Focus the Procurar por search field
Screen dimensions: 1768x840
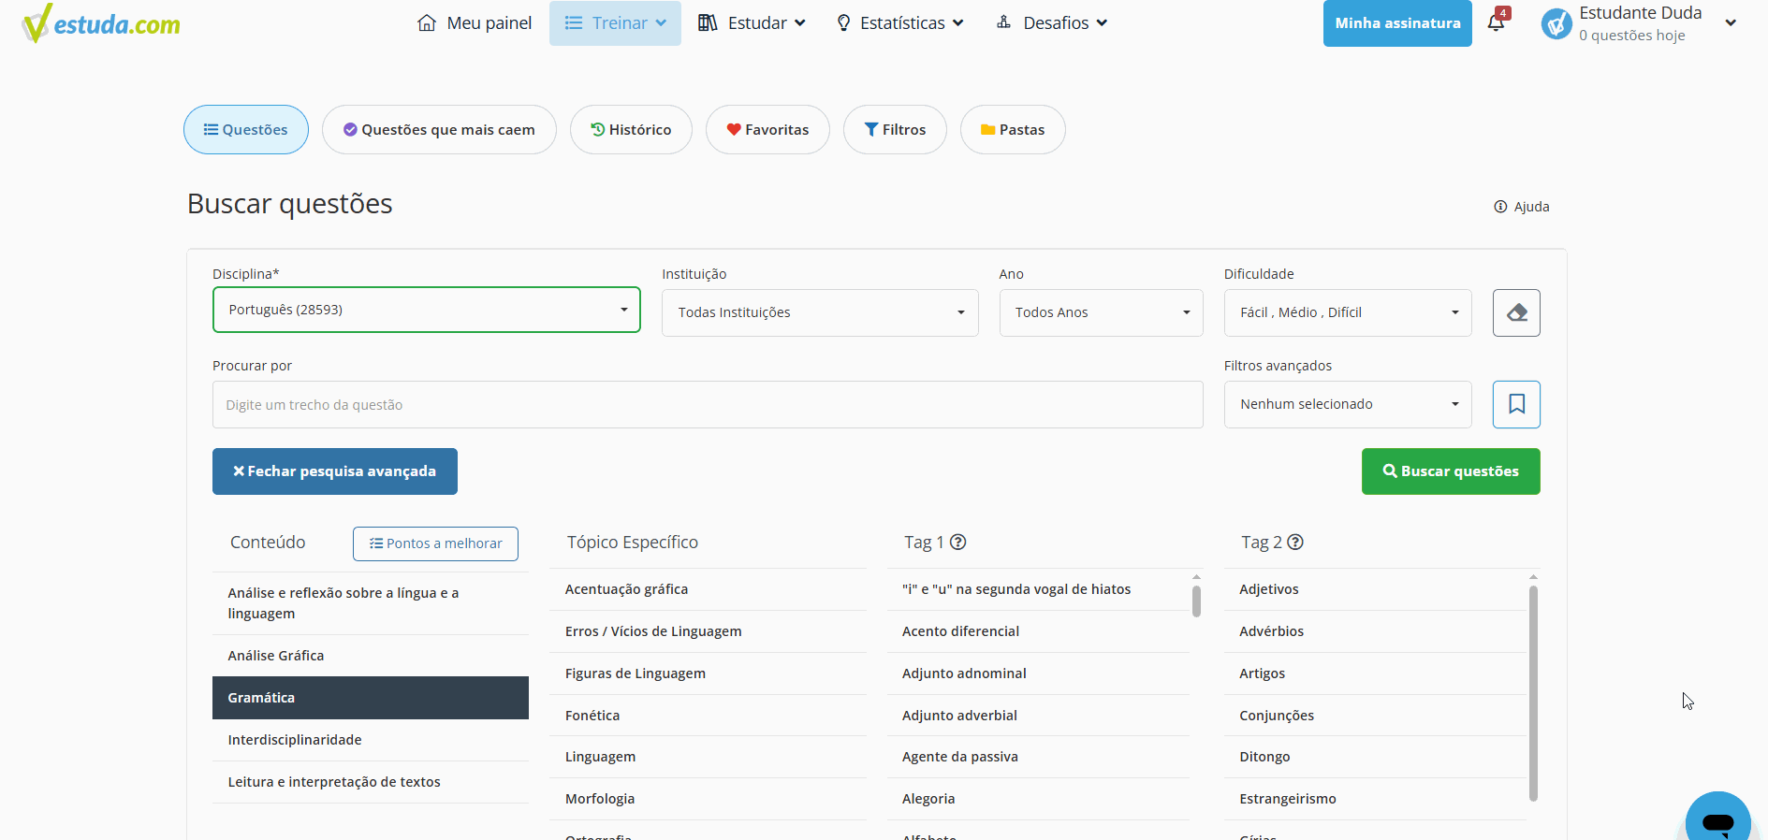click(x=708, y=405)
